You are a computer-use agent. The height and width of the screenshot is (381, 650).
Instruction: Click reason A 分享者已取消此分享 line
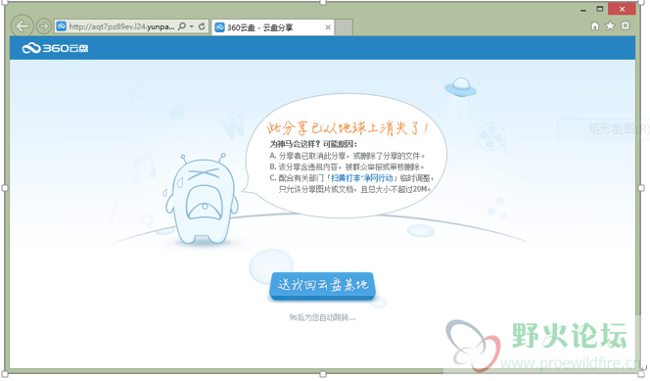pos(348,156)
